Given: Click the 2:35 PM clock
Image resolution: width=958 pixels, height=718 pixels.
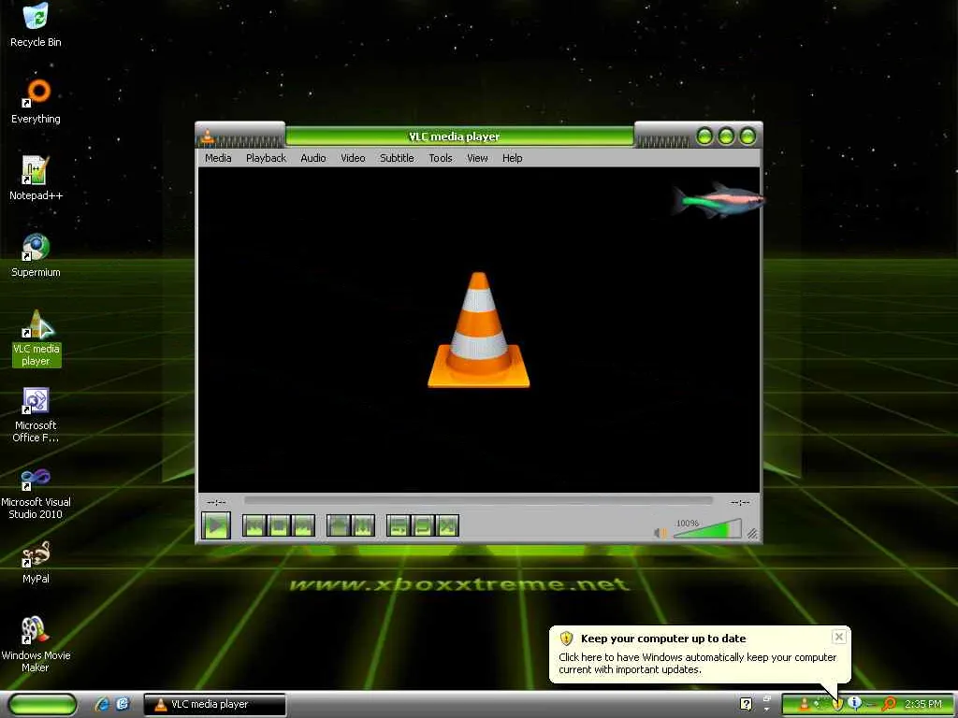Looking at the screenshot, I should 923,704.
